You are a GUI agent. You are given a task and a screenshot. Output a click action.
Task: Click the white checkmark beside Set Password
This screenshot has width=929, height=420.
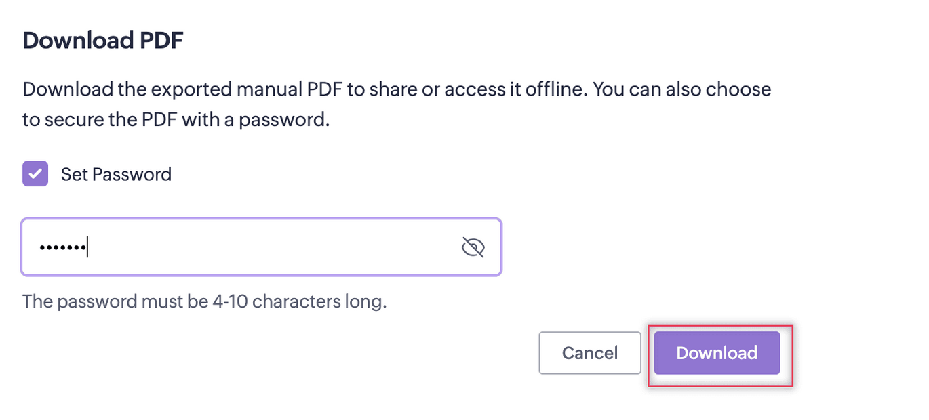click(35, 174)
